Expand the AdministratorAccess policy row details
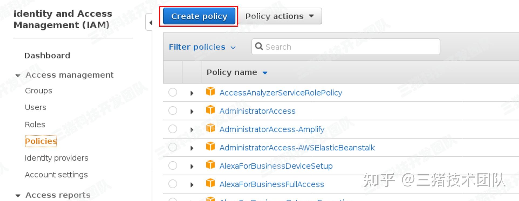 point(192,111)
